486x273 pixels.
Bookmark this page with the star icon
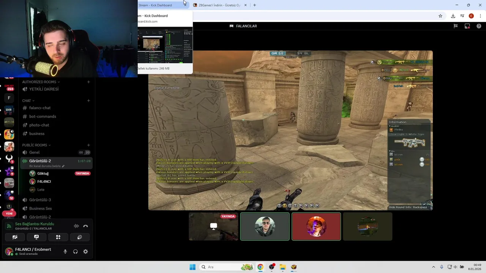(440, 16)
